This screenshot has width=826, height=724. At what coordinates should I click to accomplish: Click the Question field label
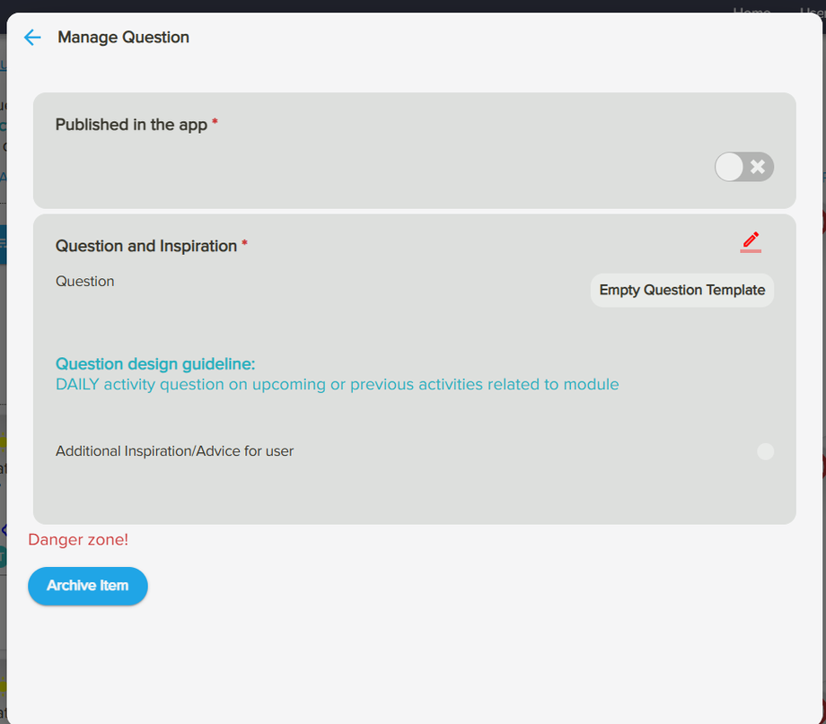[84, 282]
